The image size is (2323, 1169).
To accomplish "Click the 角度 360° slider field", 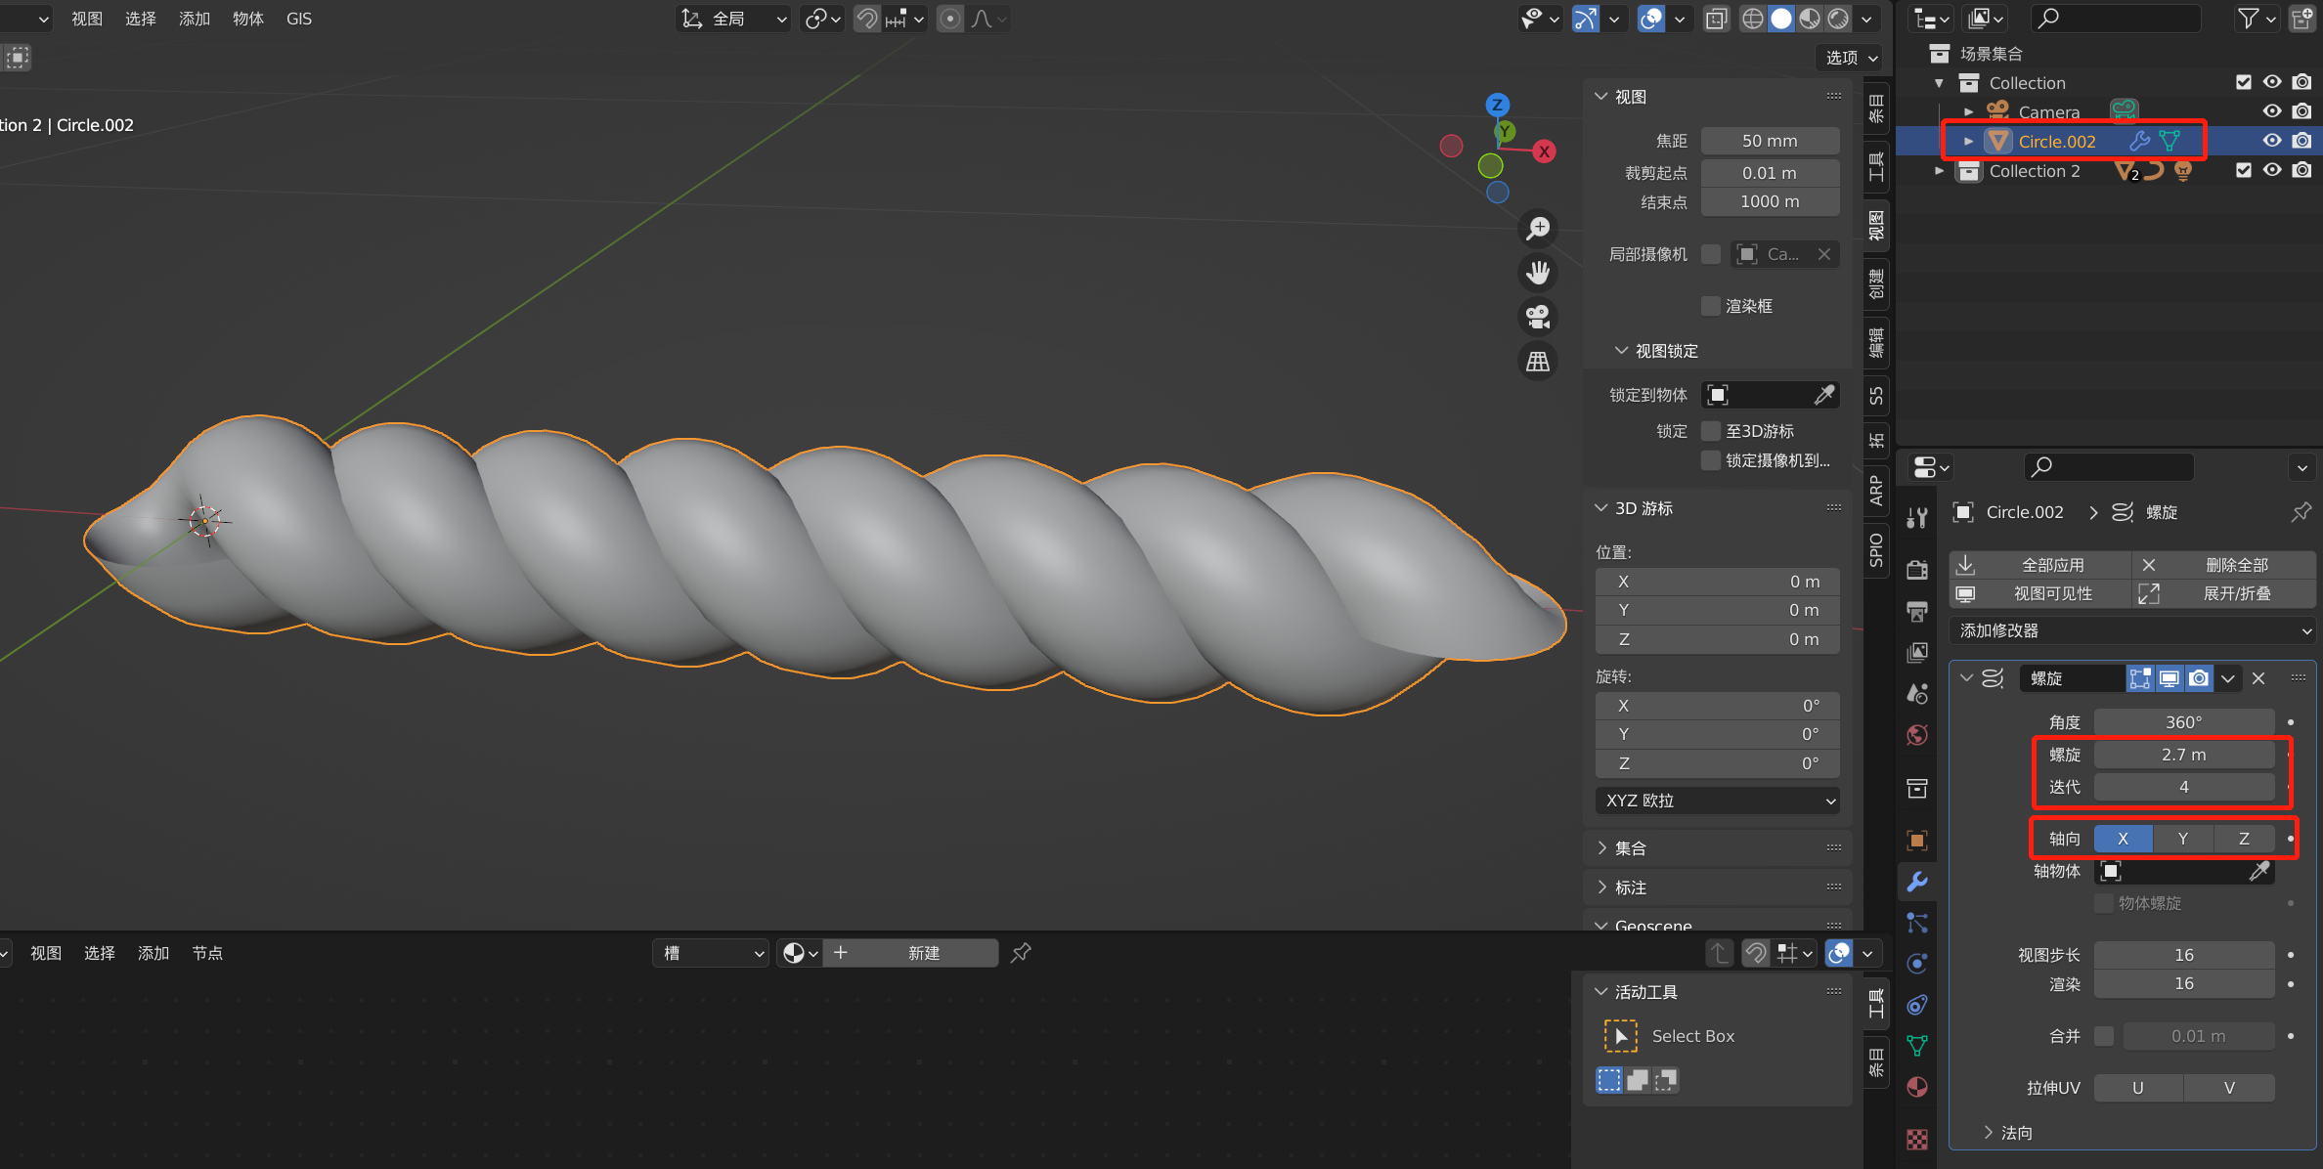I will point(2183,722).
